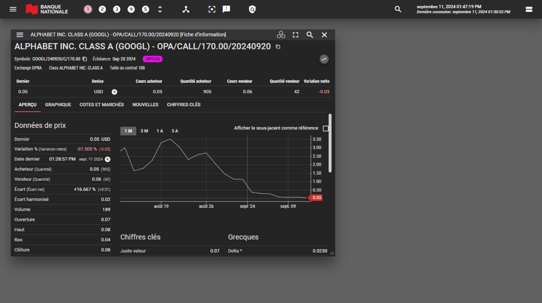Switch to workspace 3
The width and height of the screenshot is (542, 303).
116,9
